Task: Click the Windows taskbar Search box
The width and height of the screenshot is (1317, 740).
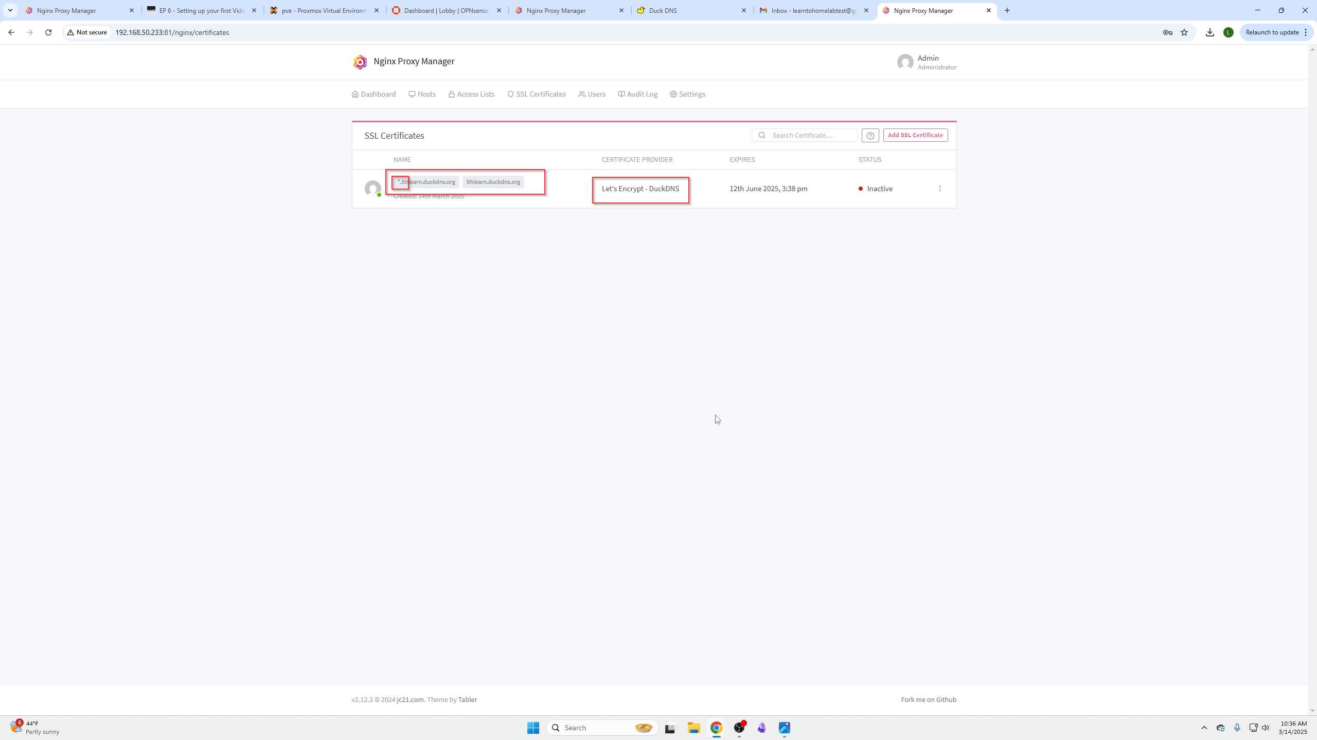Action: pos(602,728)
